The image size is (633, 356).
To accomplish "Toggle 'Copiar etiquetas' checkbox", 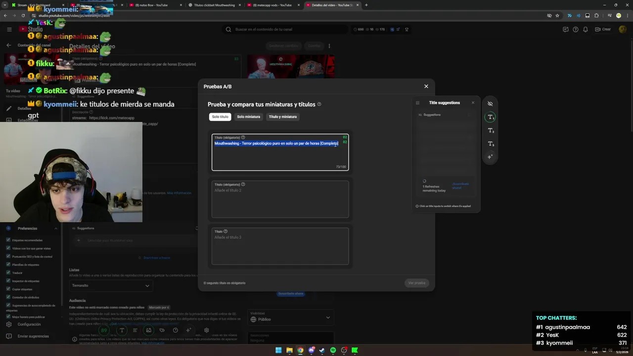I will click(8, 289).
